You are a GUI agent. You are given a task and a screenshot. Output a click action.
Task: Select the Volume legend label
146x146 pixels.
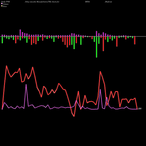pyautogui.click(x=6, y=4)
